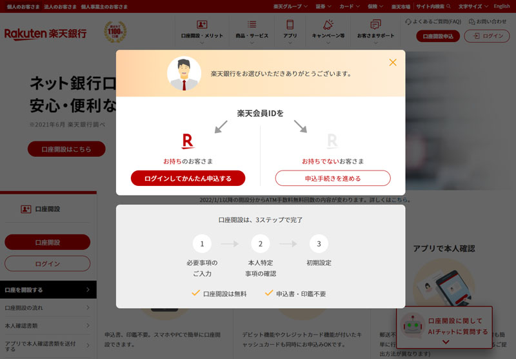This screenshot has width=516, height=359.
Task: Open the 文字サイズ dropdown
Action: [x=472, y=6]
